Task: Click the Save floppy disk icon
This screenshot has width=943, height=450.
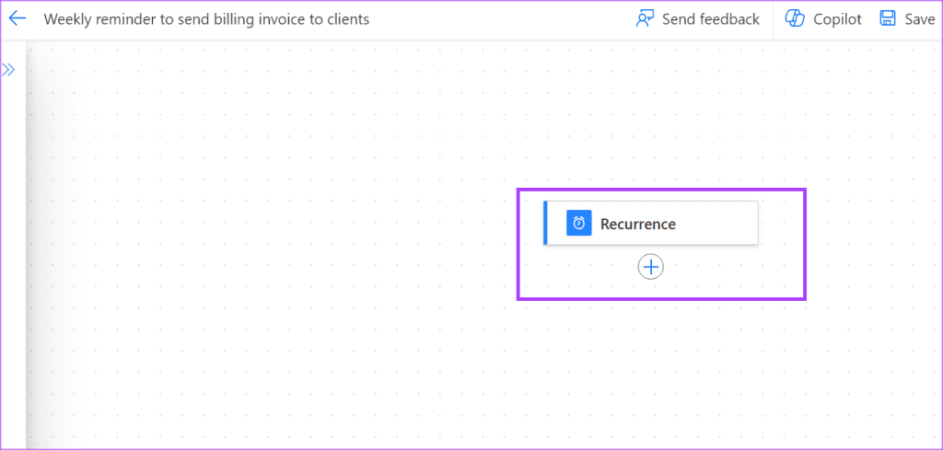Action: click(x=888, y=19)
